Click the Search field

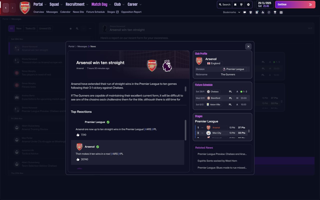(x=224, y=4)
